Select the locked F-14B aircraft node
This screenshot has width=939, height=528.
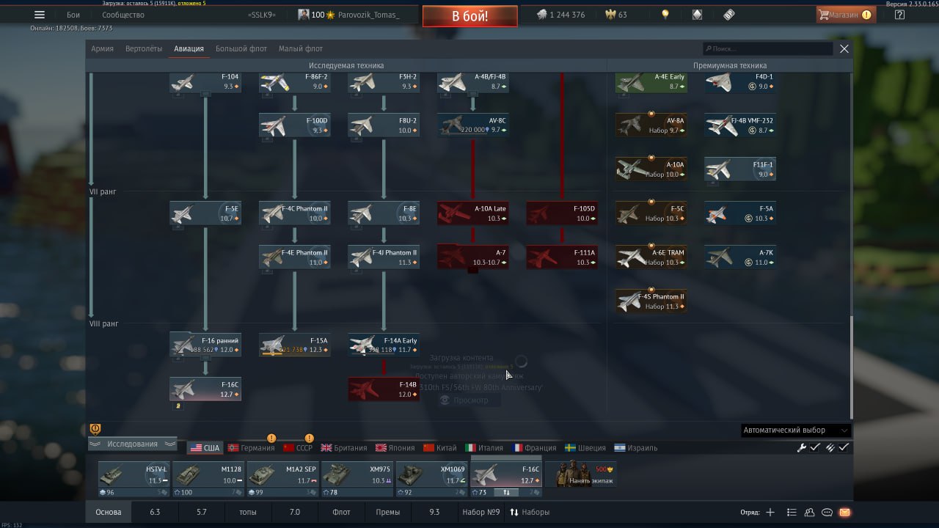384,389
